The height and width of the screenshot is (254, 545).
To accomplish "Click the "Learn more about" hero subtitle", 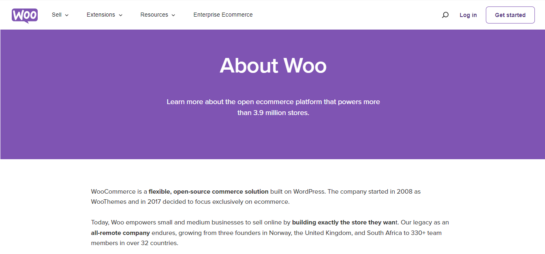I will [273, 102].
